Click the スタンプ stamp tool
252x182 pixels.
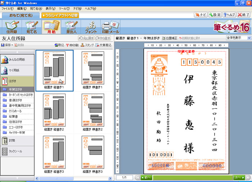[x=87, y=45]
